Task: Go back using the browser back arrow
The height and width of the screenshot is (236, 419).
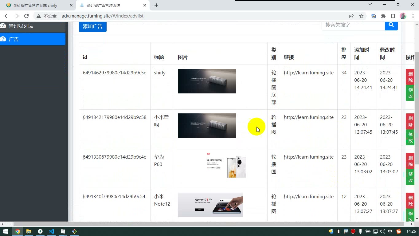Action: tap(7, 16)
